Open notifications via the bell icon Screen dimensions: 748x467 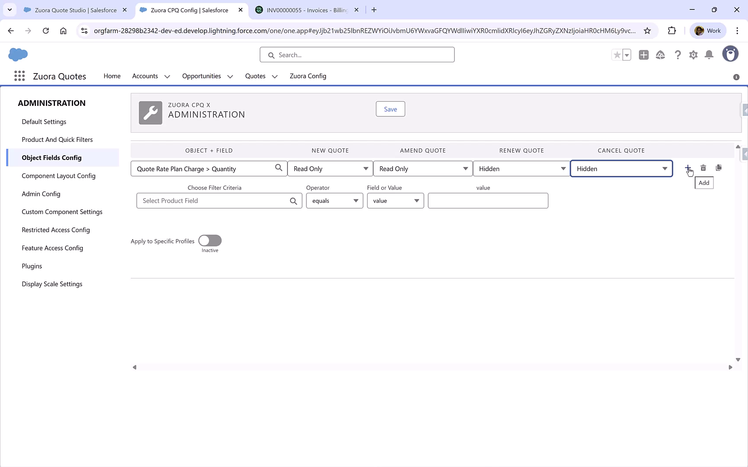coord(709,55)
